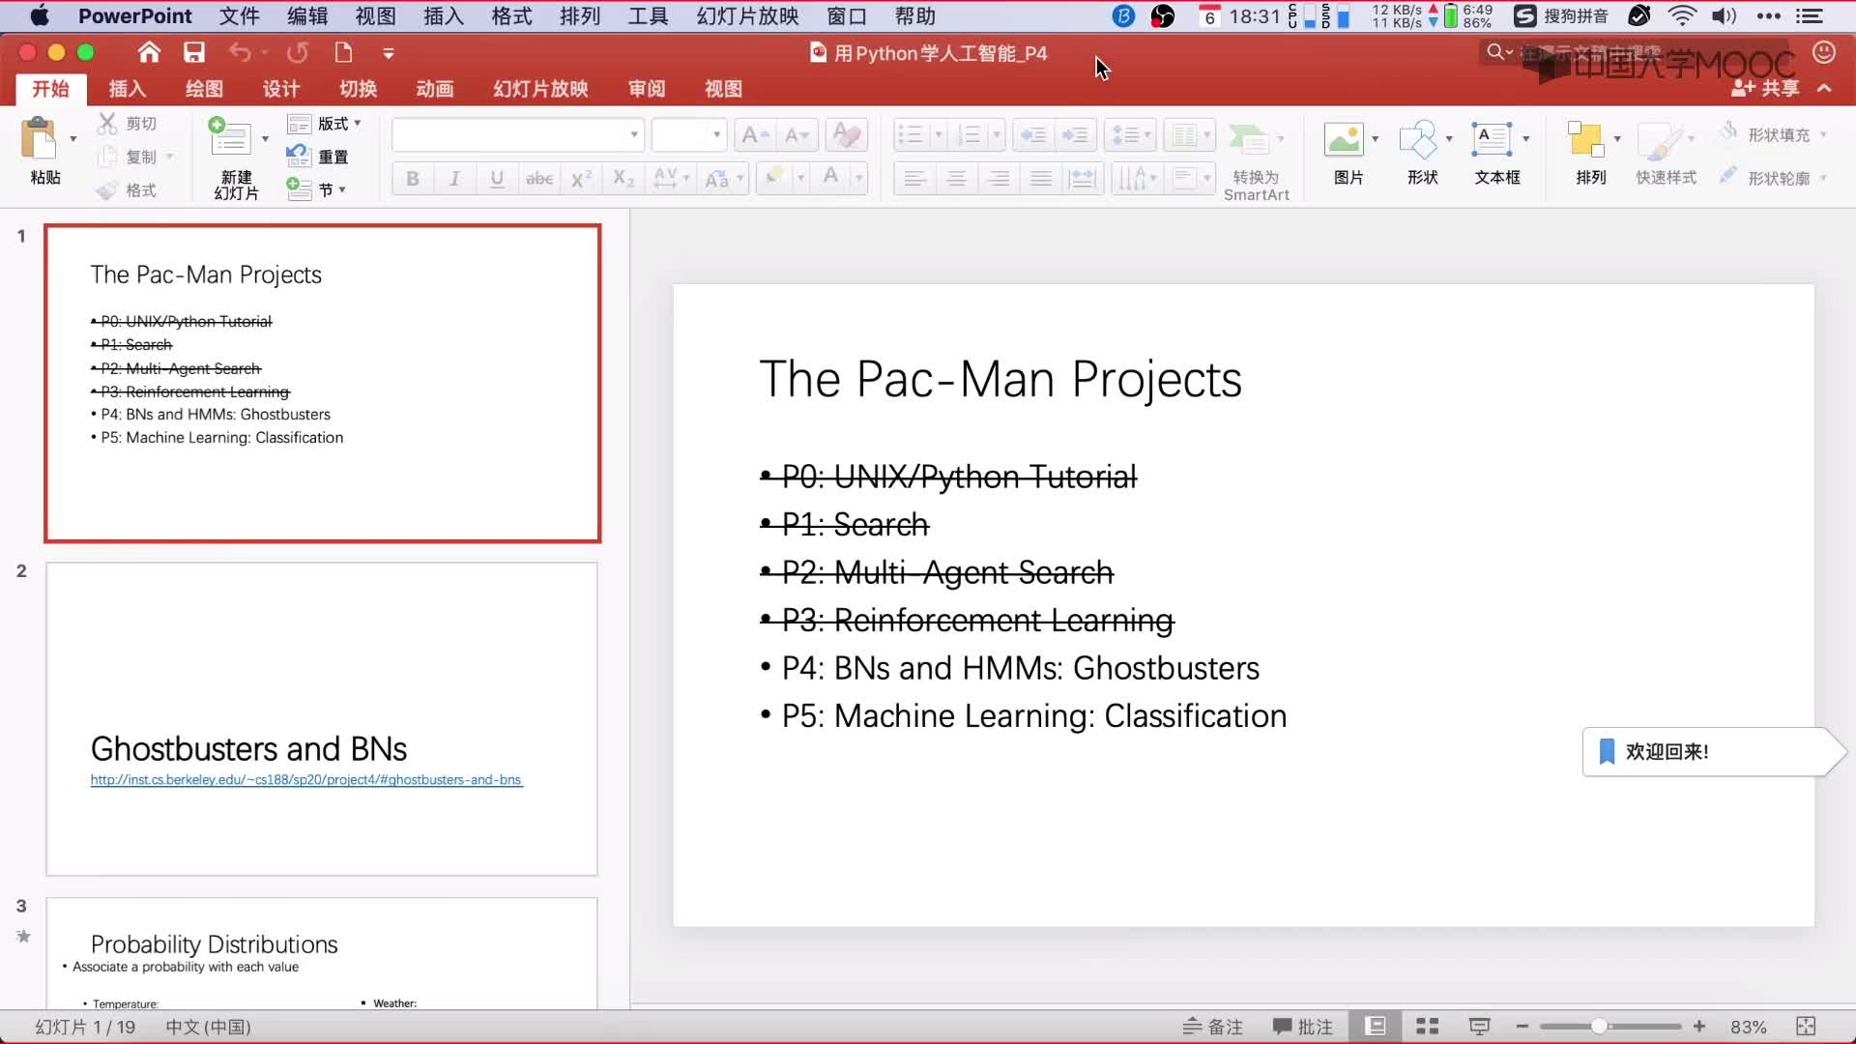
Task: Increase font size
Action: coord(755,135)
